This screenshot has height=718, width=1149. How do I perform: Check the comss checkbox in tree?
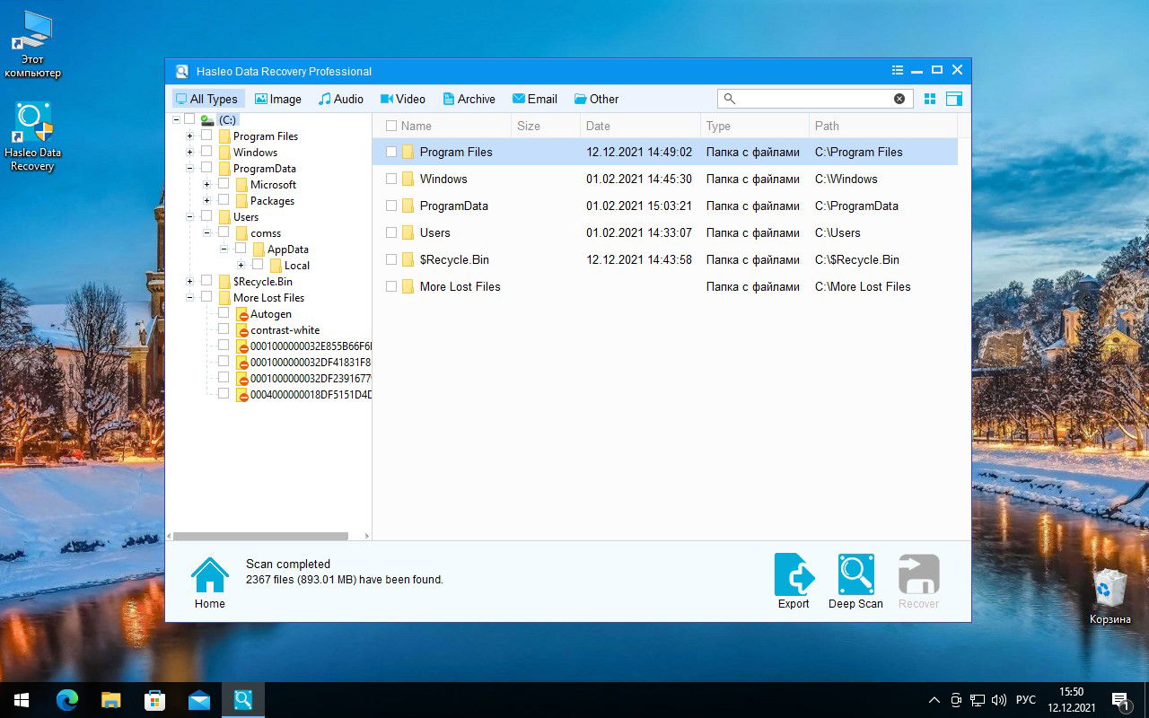point(224,232)
